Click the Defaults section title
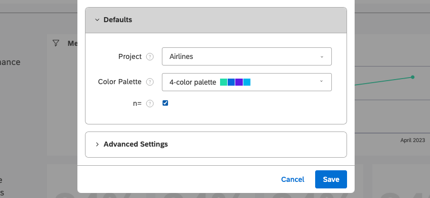The image size is (430, 198). [x=118, y=20]
